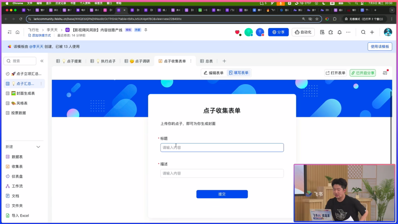Open the more options ellipsis in header
The width and height of the screenshot is (398, 224).
pyautogui.click(x=348, y=32)
